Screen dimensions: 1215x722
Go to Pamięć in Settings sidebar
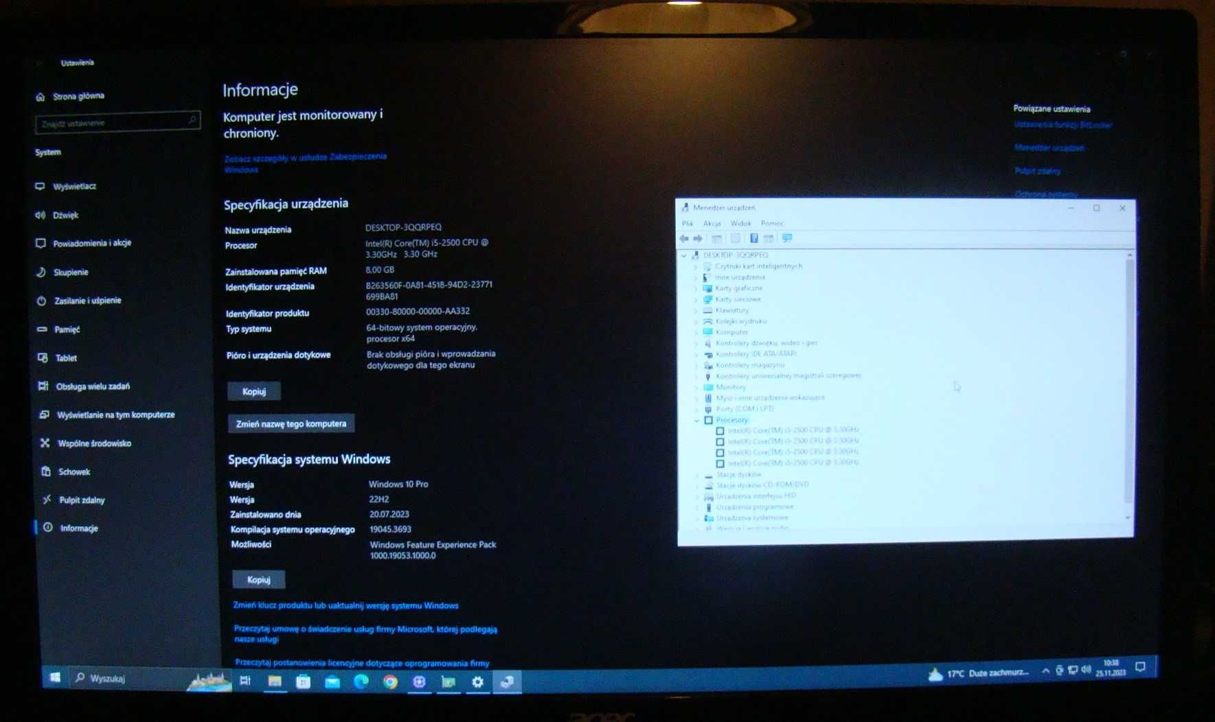coord(67,329)
